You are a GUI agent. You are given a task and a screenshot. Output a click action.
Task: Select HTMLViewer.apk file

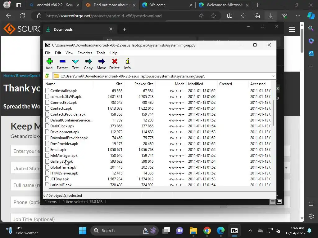click(64, 173)
